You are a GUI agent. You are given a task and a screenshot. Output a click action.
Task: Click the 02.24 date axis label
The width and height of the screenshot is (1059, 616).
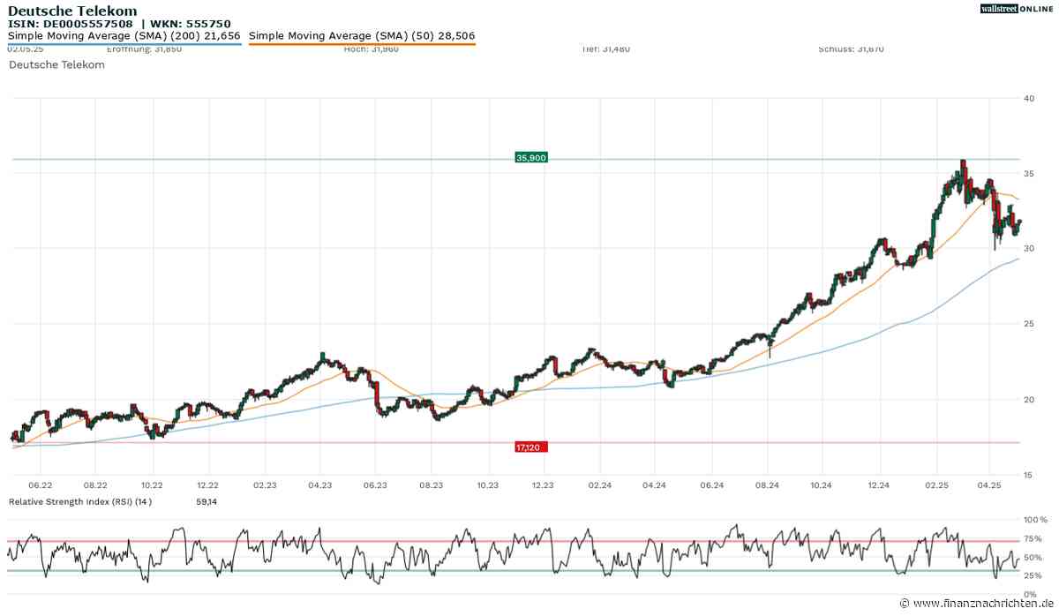point(600,485)
